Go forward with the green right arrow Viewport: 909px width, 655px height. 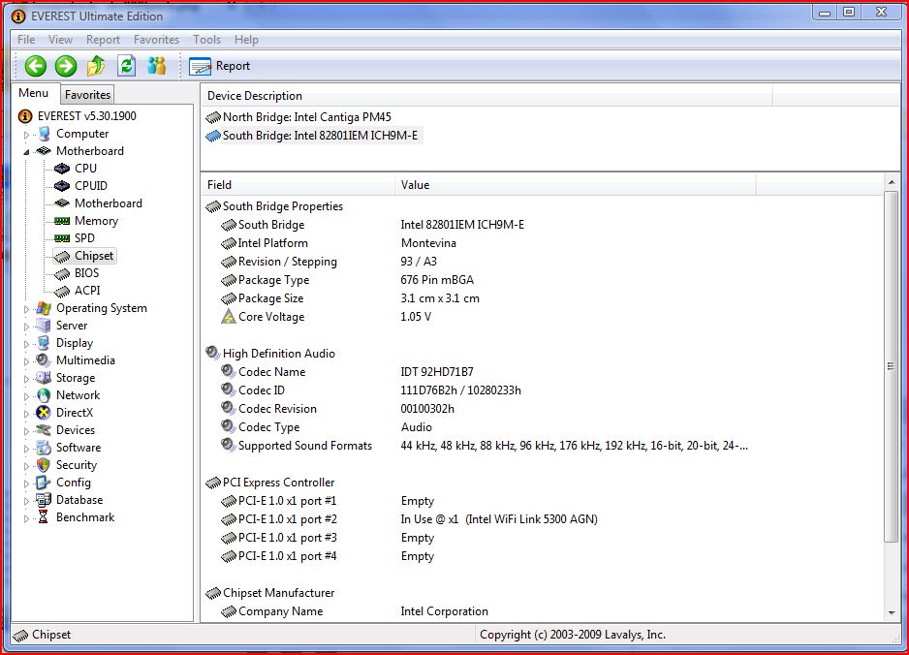click(x=66, y=66)
